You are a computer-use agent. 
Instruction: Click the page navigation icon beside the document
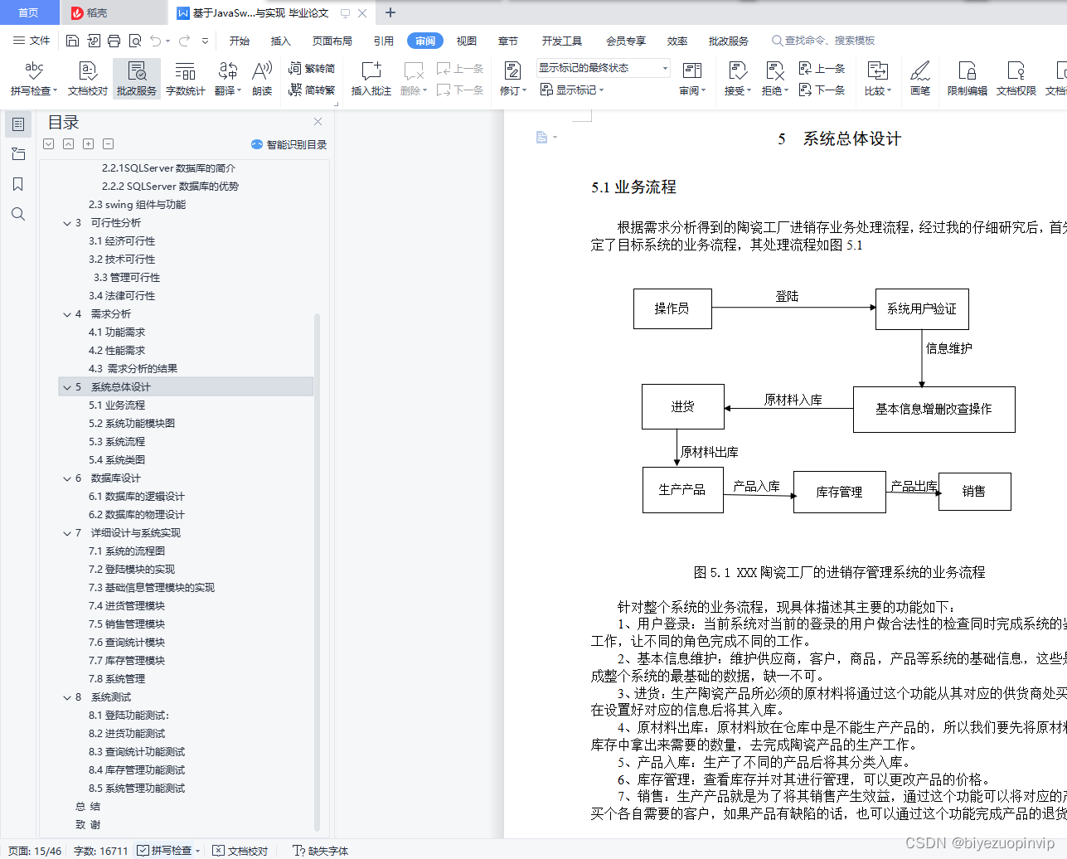(x=542, y=138)
